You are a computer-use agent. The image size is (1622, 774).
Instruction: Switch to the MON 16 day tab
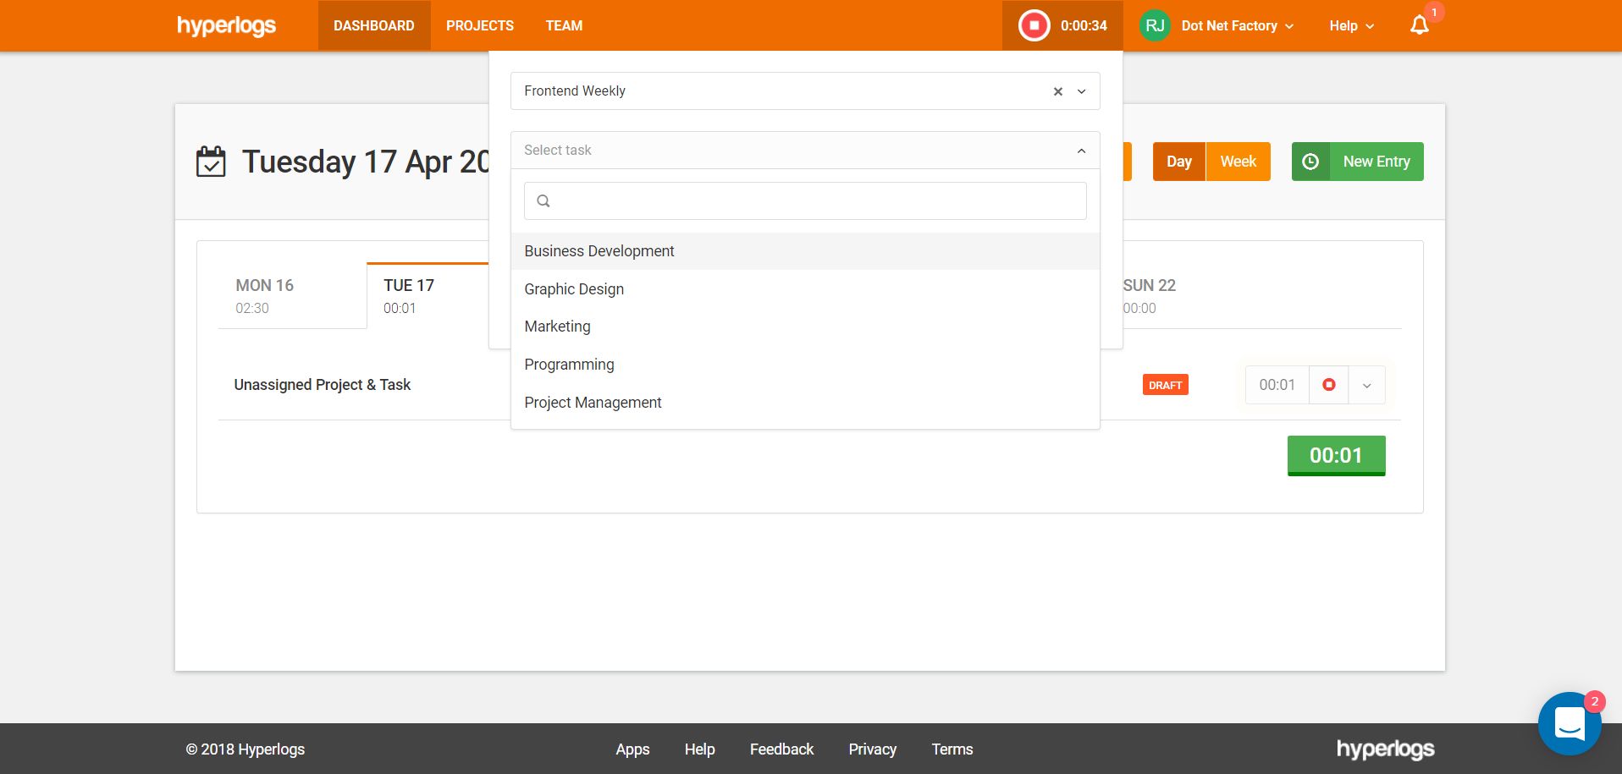(x=264, y=294)
